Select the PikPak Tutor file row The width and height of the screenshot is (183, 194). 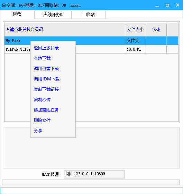click(x=91, y=49)
